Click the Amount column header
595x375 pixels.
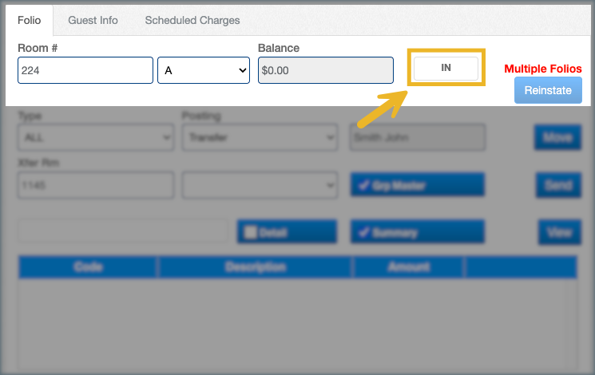tap(408, 267)
